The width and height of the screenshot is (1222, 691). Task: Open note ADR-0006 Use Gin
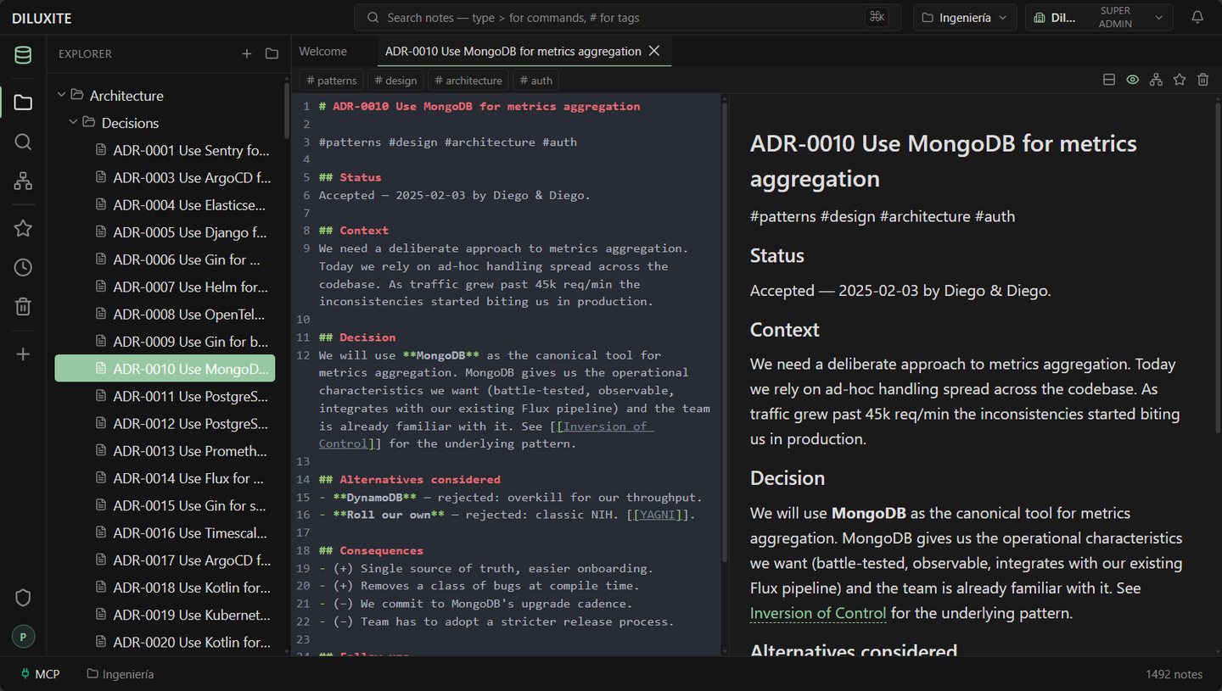click(x=165, y=259)
